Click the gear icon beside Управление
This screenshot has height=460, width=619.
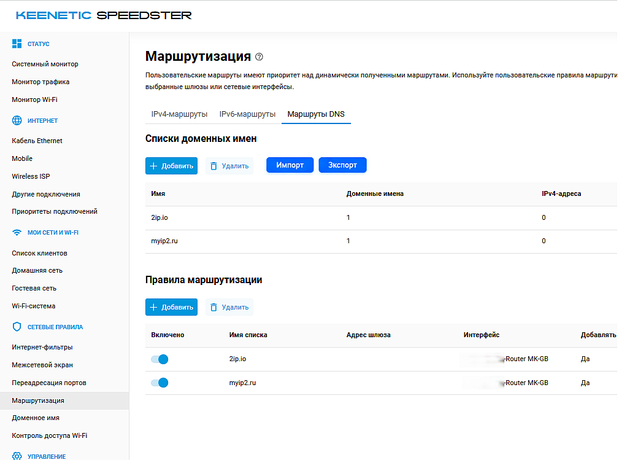coord(17,456)
